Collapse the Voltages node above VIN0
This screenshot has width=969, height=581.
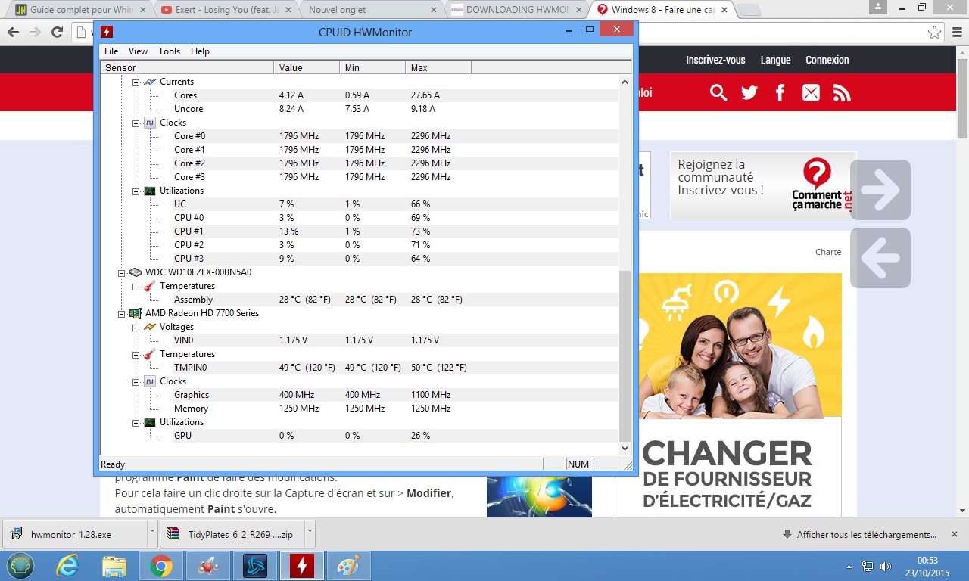coord(136,327)
